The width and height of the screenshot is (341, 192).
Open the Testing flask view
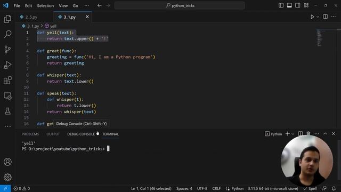coord(7,111)
